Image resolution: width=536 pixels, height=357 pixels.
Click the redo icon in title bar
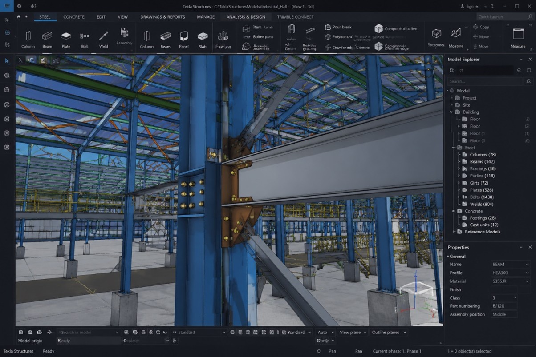pyautogui.click(x=34, y=6)
